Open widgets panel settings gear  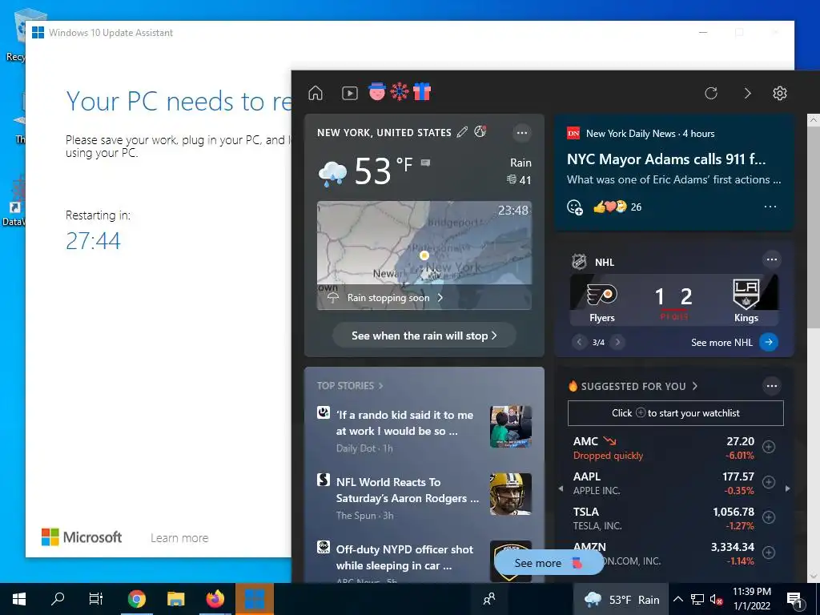coord(780,93)
